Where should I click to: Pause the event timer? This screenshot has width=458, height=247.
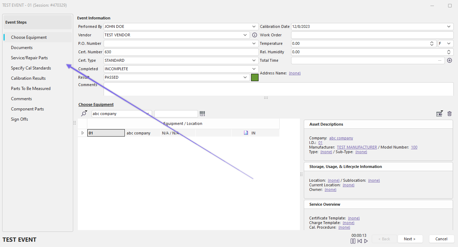pos(353,241)
